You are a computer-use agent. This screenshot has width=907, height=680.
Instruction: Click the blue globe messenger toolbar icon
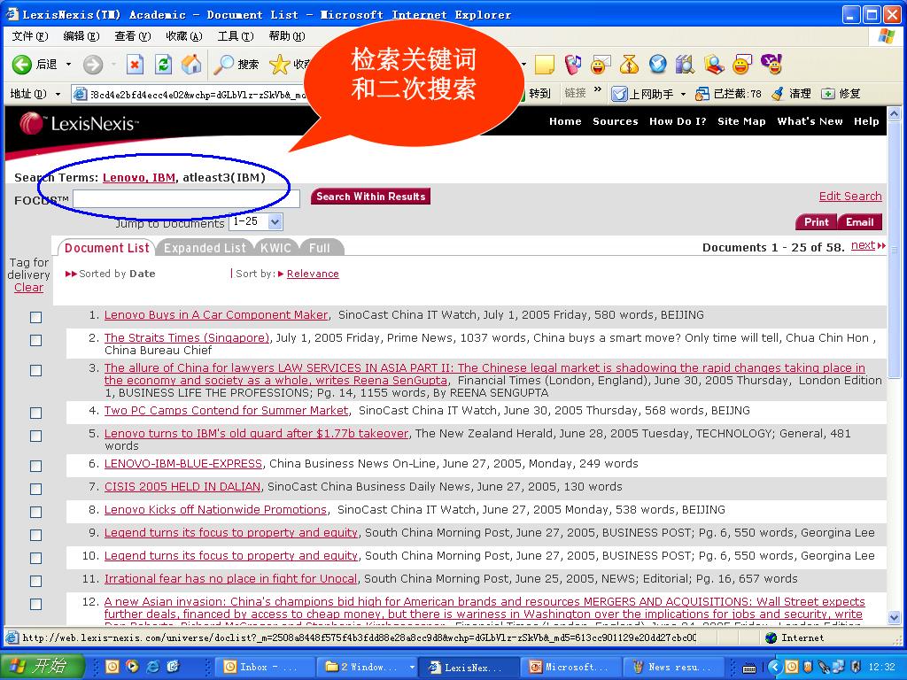coord(657,64)
